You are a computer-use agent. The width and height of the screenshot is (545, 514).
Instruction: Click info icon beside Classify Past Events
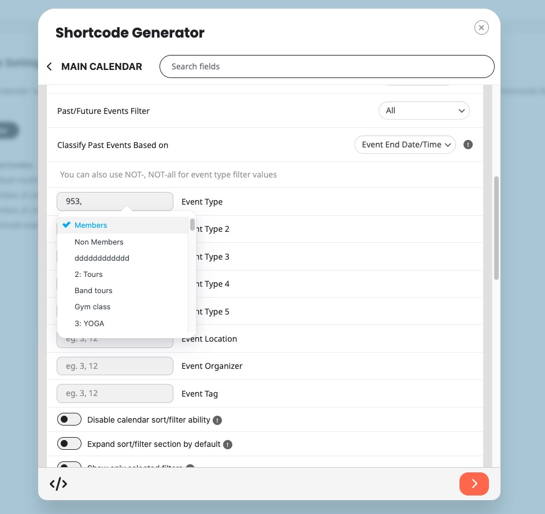tap(468, 145)
